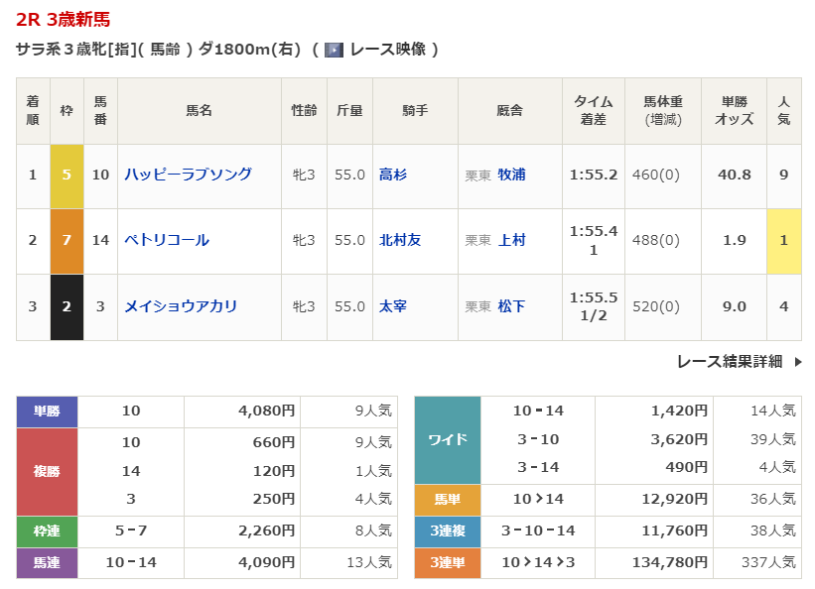Image resolution: width=815 pixels, height=589 pixels.
Task: Open horse ペトリコール page
Action: tap(167, 240)
